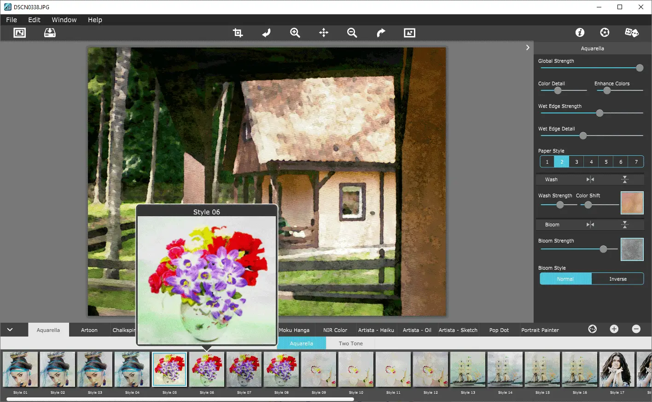
Task: Select the Pan/Move tool icon
Action: tap(324, 33)
